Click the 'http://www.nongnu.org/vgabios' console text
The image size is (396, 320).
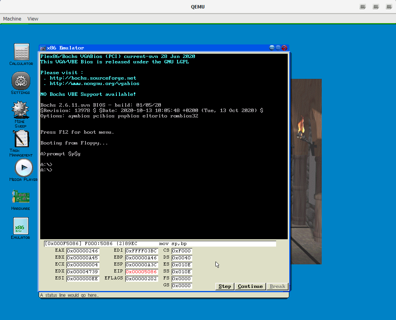tap(94, 83)
